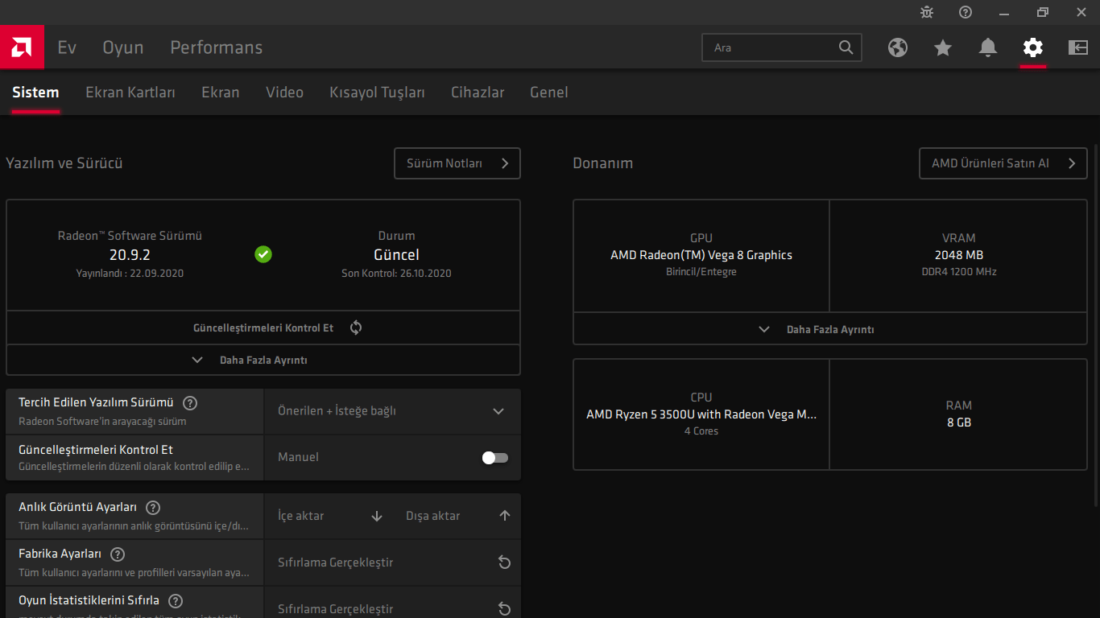Open the bug report tool icon

[927, 12]
